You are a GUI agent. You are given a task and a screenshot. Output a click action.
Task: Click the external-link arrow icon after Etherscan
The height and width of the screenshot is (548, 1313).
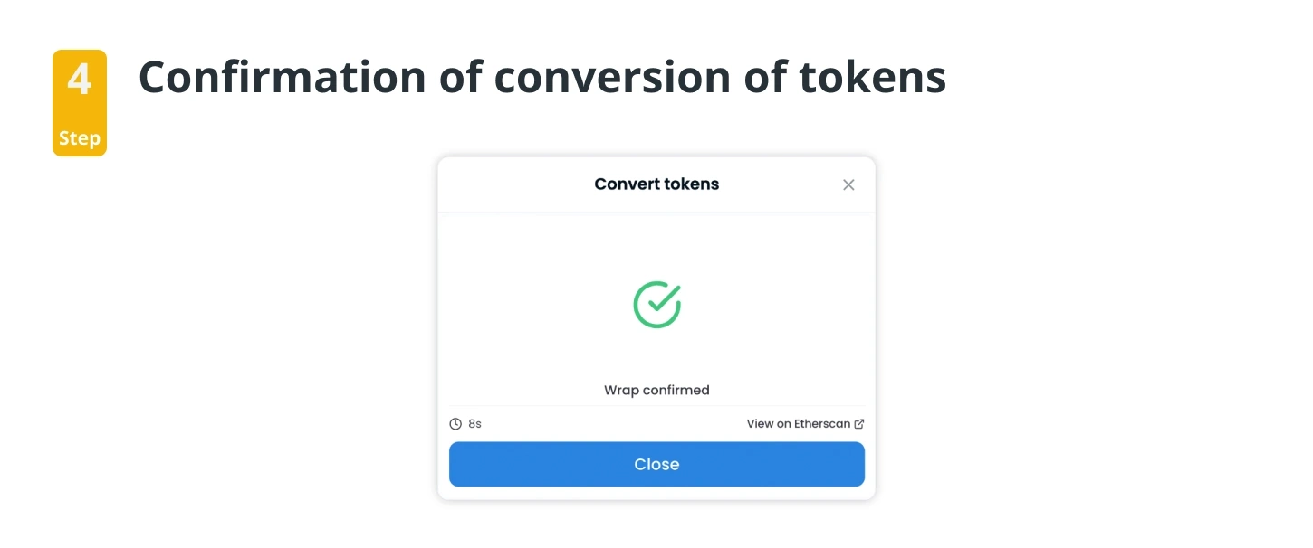(x=859, y=423)
